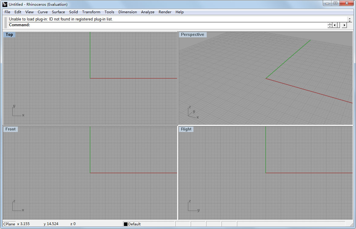The height and width of the screenshot is (229, 356).
Task: Click the Rhinoceros app icon in title bar
Action: (5, 4)
